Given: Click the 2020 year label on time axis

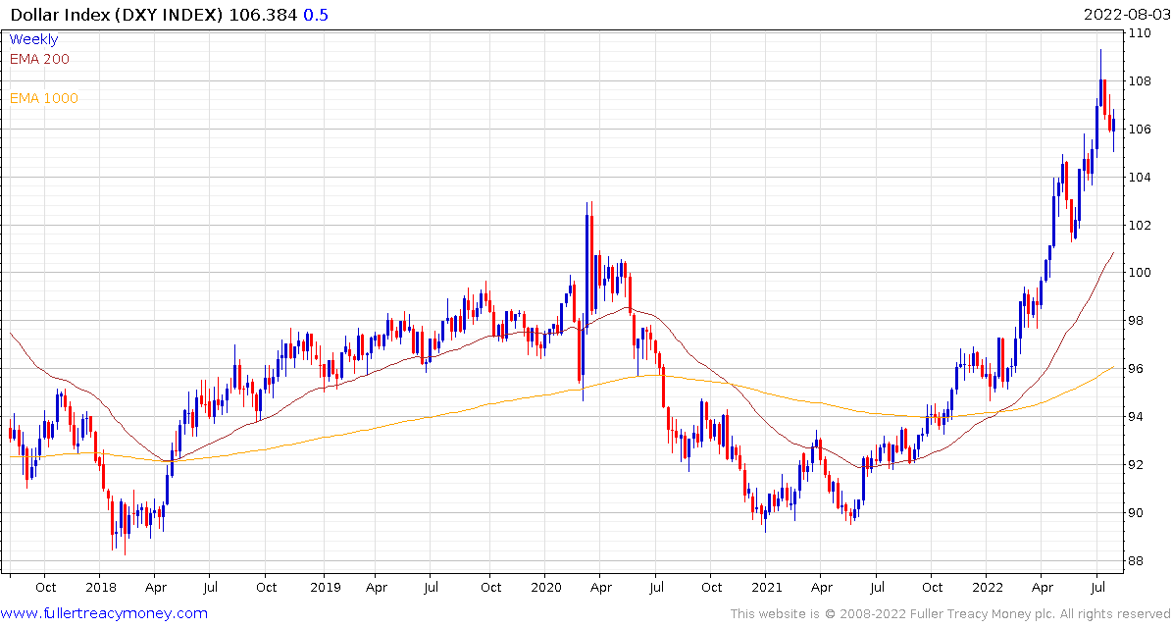Looking at the screenshot, I should [544, 587].
